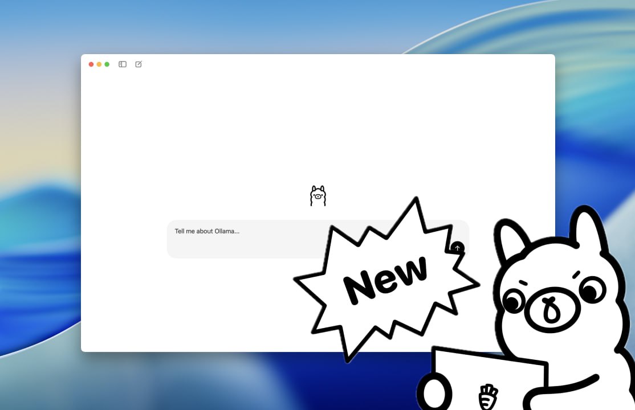The image size is (635, 410).
Task: Maximize the window using green button
Action: pos(107,64)
